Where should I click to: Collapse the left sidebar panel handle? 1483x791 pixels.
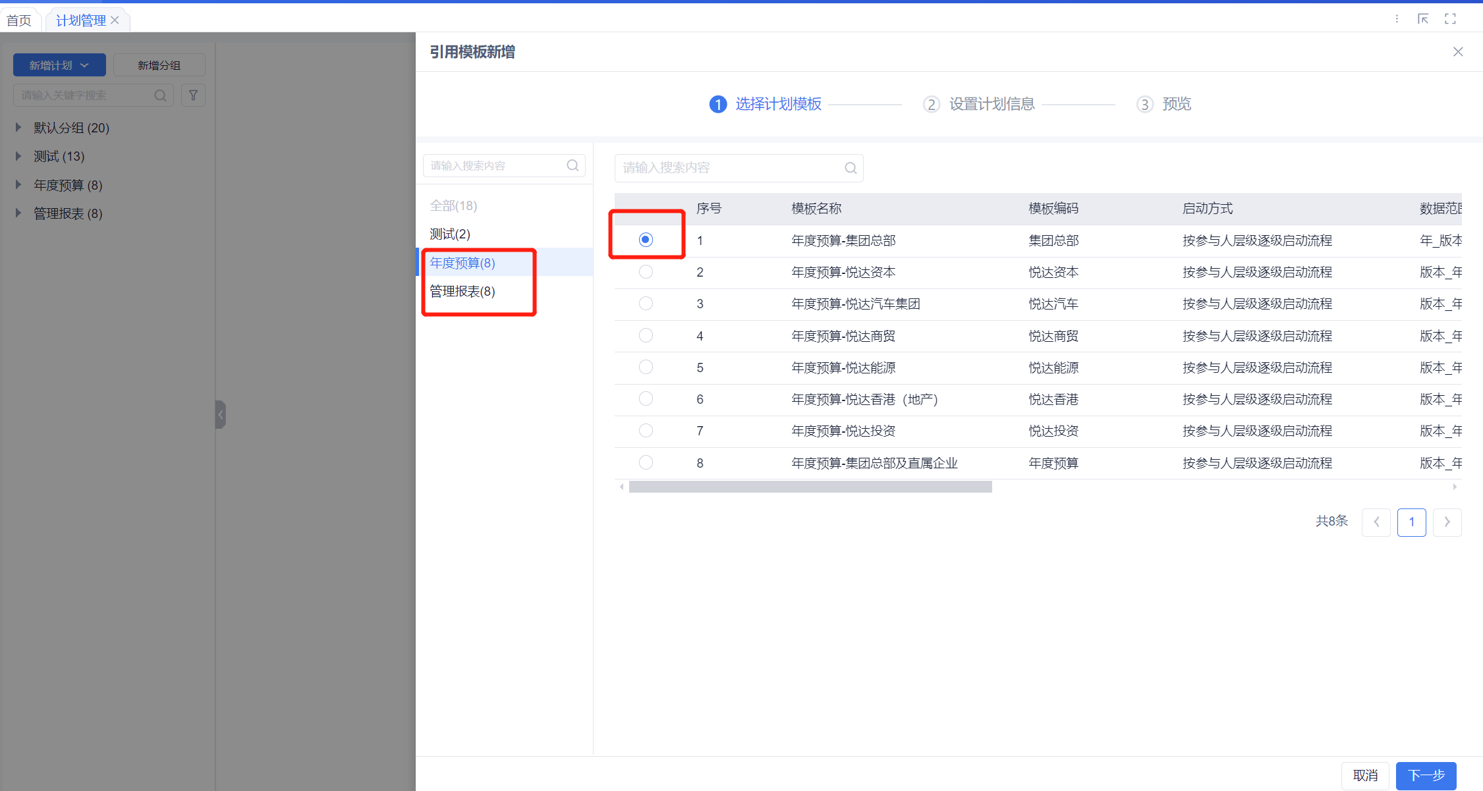221,414
